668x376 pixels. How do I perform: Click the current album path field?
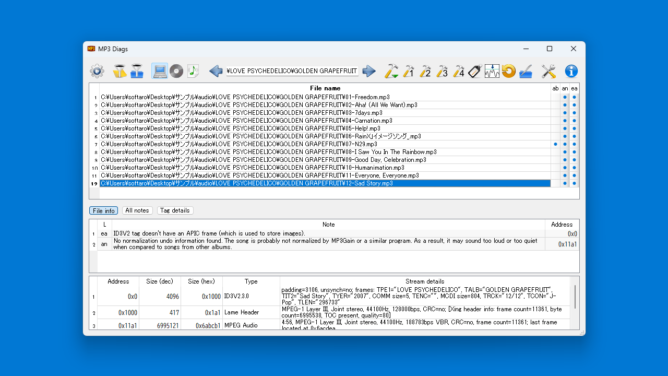click(292, 71)
